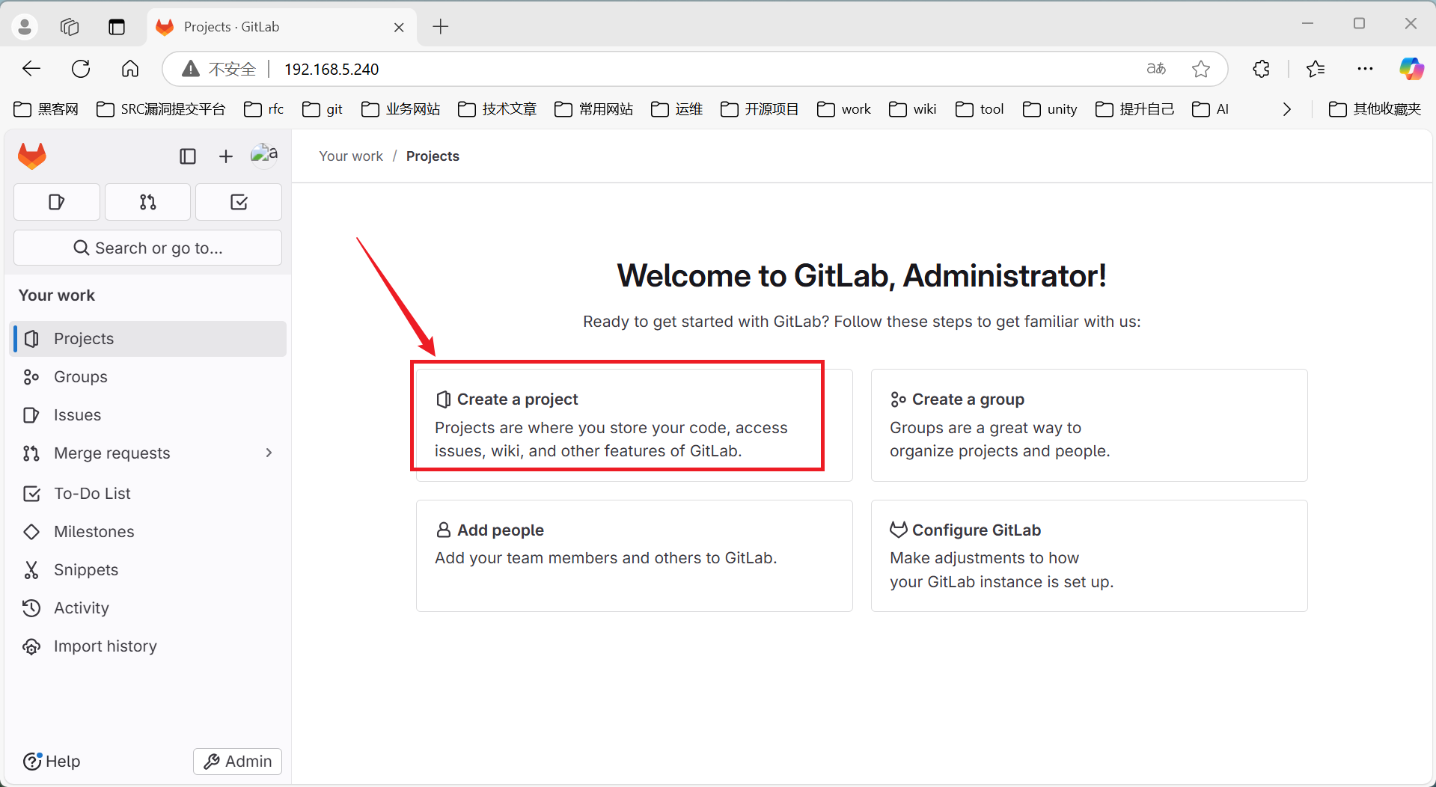Open the tab actions menu icon
The width and height of the screenshot is (1436, 787).
[117, 27]
